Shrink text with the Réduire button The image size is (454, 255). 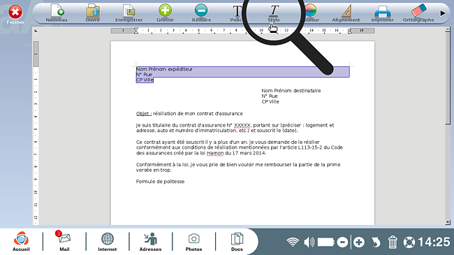coord(201,13)
